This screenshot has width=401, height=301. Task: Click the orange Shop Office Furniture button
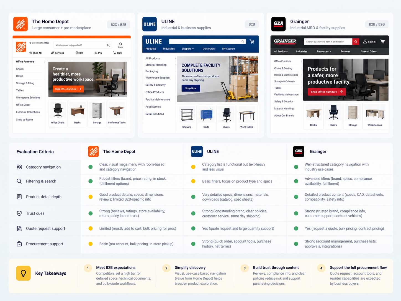[x=68, y=89]
